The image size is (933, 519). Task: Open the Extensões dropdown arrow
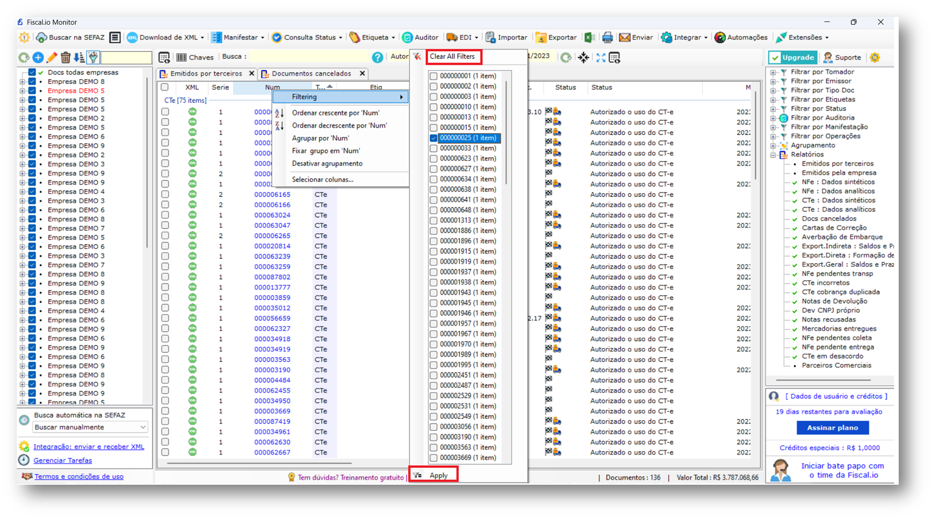pos(826,38)
